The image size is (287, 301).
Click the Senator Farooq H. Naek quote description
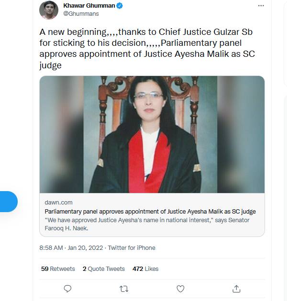coord(147,224)
